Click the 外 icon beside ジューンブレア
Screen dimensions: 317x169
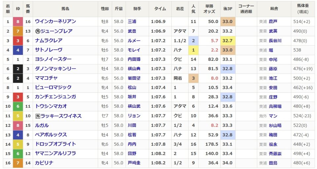(x=38, y=31)
